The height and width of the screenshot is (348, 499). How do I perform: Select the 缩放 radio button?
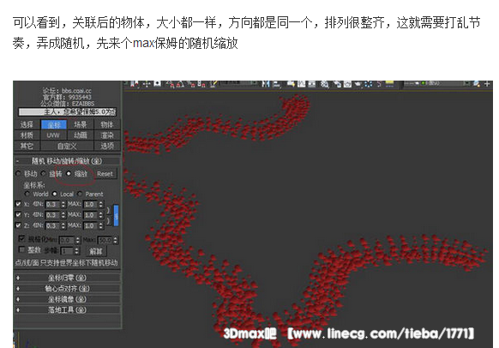pyautogui.click(x=69, y=173)
